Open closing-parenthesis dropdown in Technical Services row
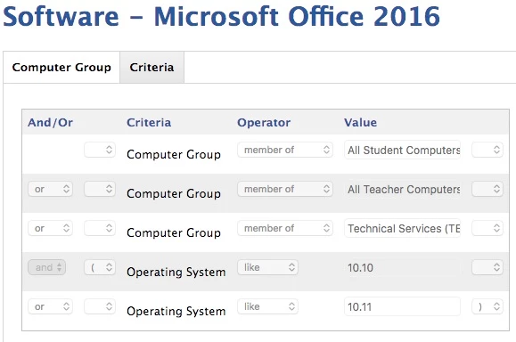This screenshot has height=342, width=516. coord(487,228)
